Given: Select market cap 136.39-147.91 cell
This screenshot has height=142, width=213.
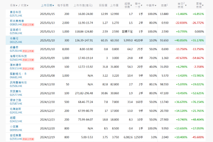Looking at the screenshot, I should coord(84,40).
